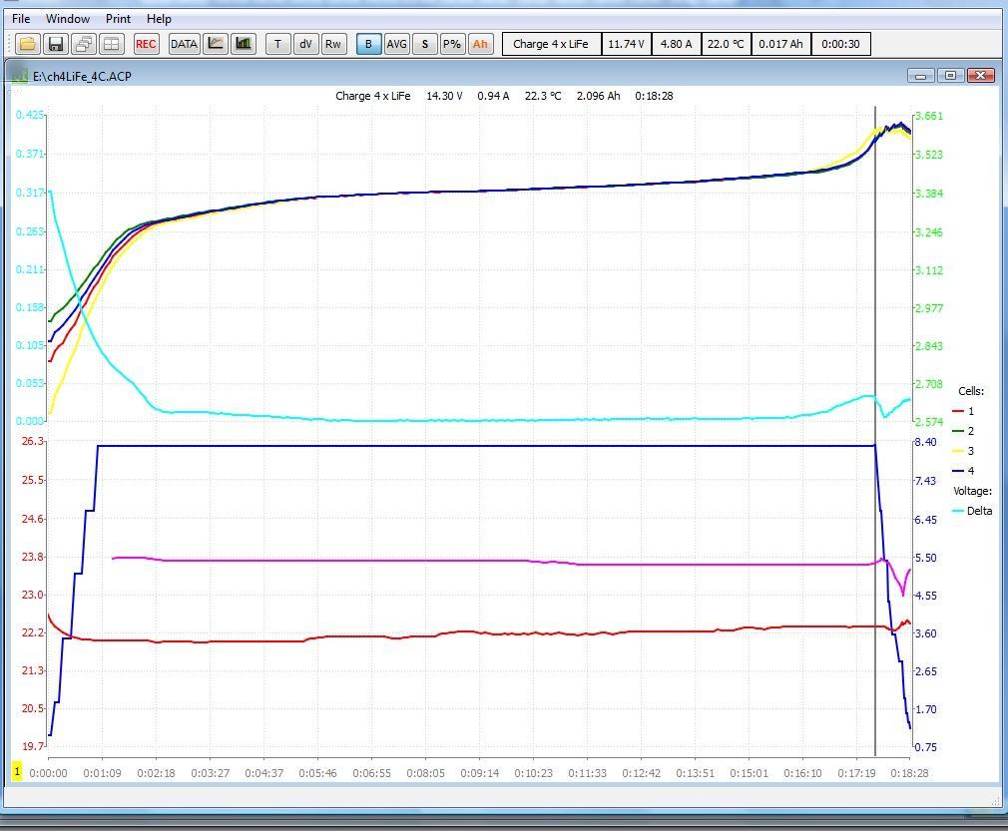This screenshot has height=831, width=1008.
Task: Click the 22.3 °C chart header value
Action: 543,96
